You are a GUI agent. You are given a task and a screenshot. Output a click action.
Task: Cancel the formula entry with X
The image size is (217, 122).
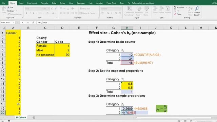click(x=22, y=22)
